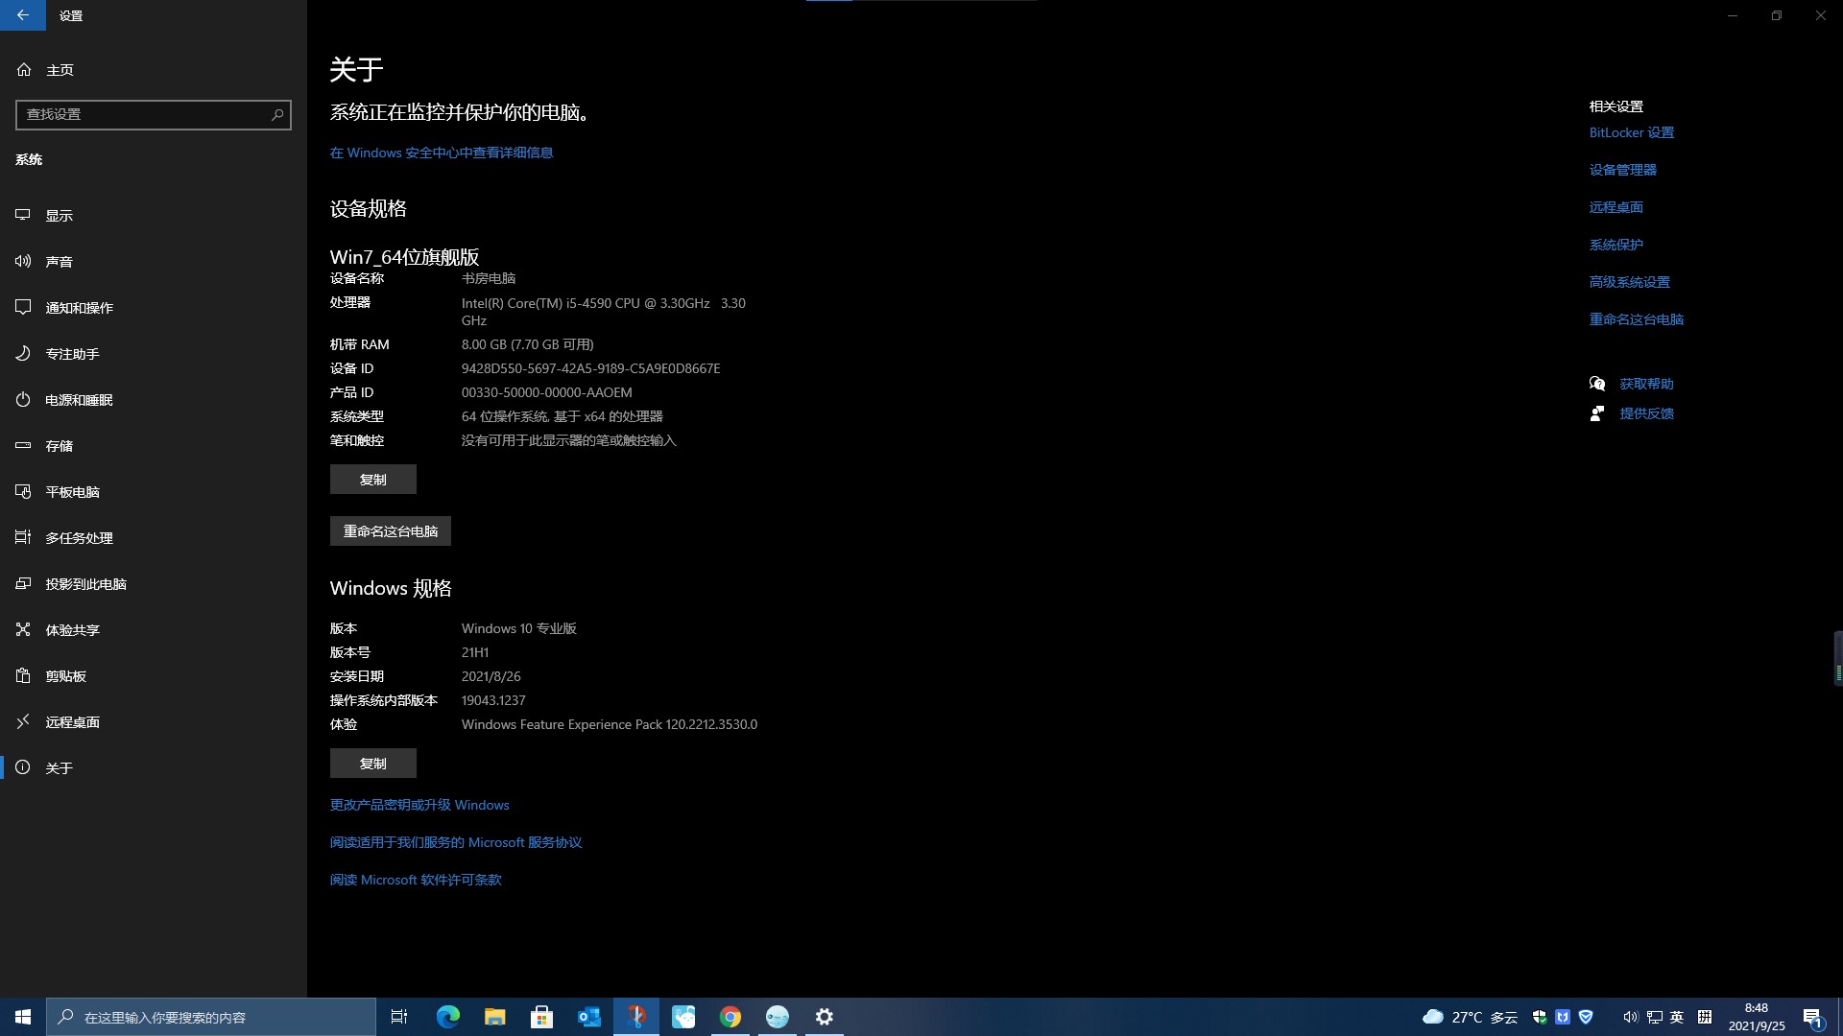The height and width of the screenshot is (1036, 1843).
Task: Select 通知和操作 in the sidebar
Action: click(154, 308)
